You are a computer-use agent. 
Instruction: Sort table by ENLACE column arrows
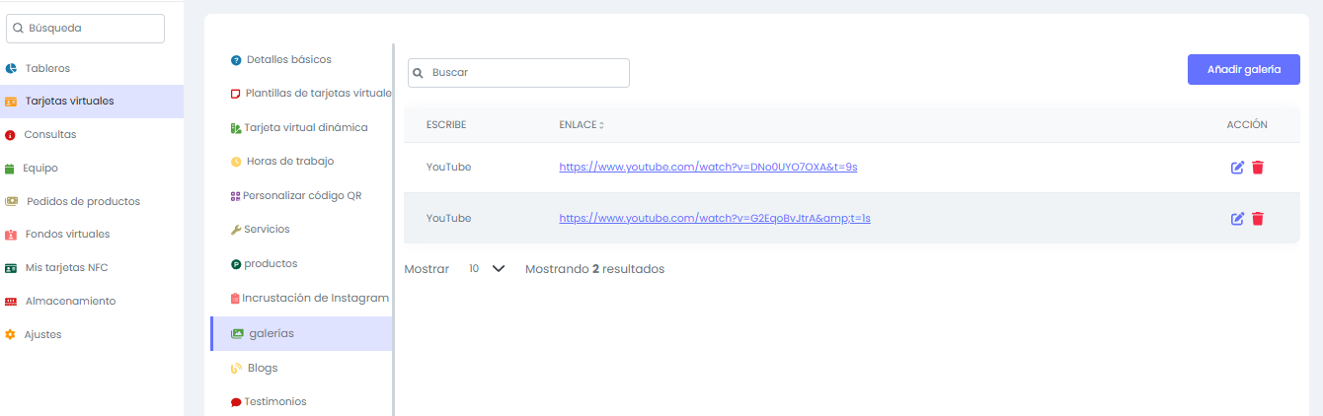(x=601, y=125)
